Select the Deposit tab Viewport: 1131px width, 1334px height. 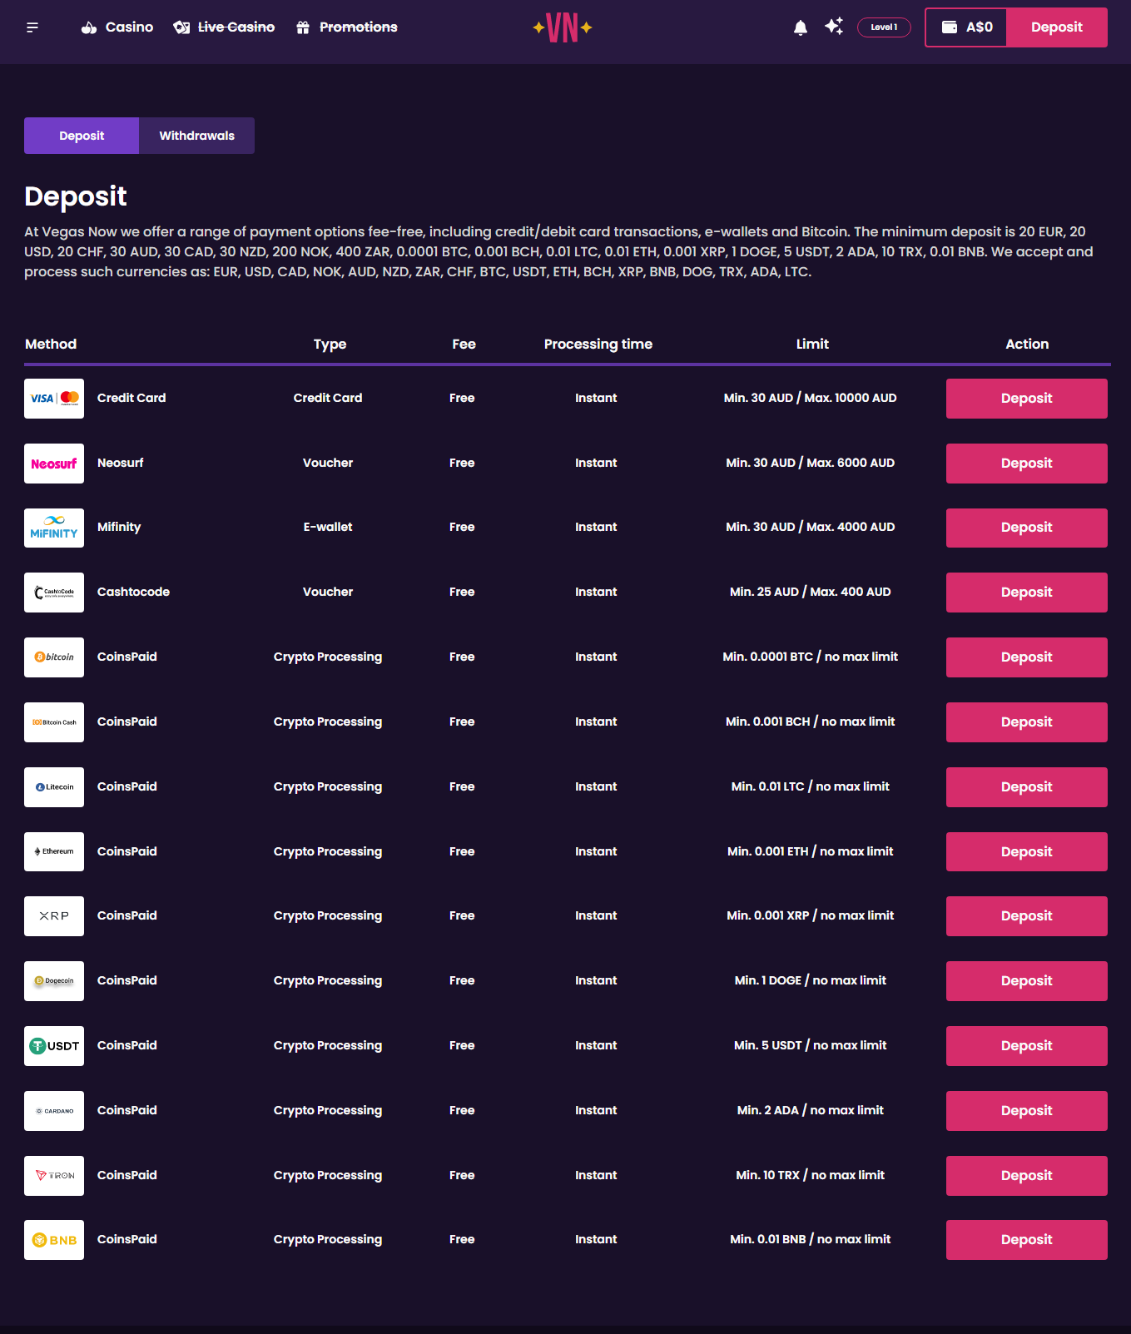82,136
